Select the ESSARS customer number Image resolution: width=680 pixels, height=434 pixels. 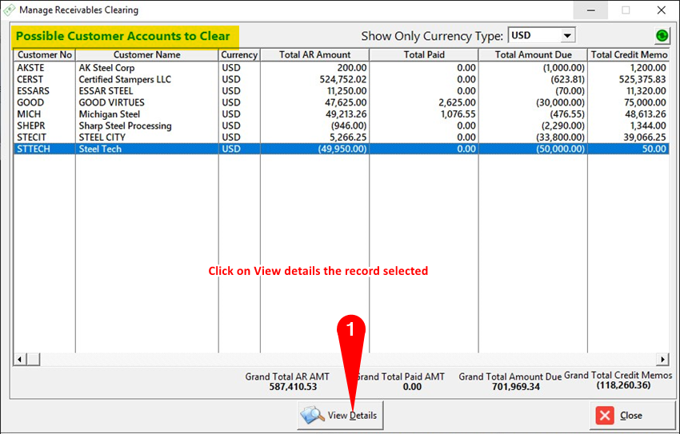34,91
